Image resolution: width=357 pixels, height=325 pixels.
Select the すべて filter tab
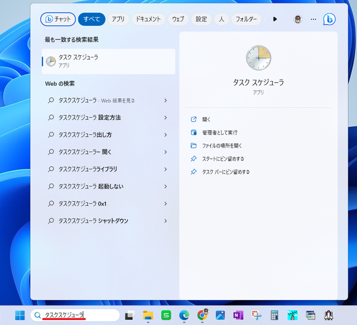pyautogui.click(x=91, y=19)
